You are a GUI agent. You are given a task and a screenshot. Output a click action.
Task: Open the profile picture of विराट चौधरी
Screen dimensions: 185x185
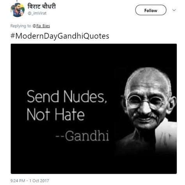tap(18, 10)
